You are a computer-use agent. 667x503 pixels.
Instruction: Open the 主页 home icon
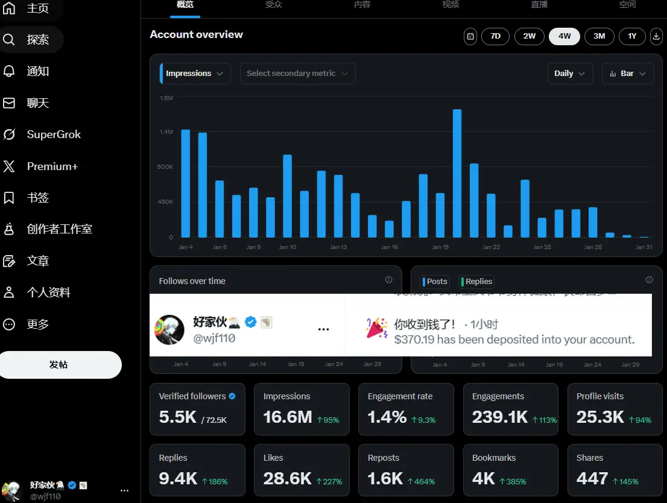[9, 8]
